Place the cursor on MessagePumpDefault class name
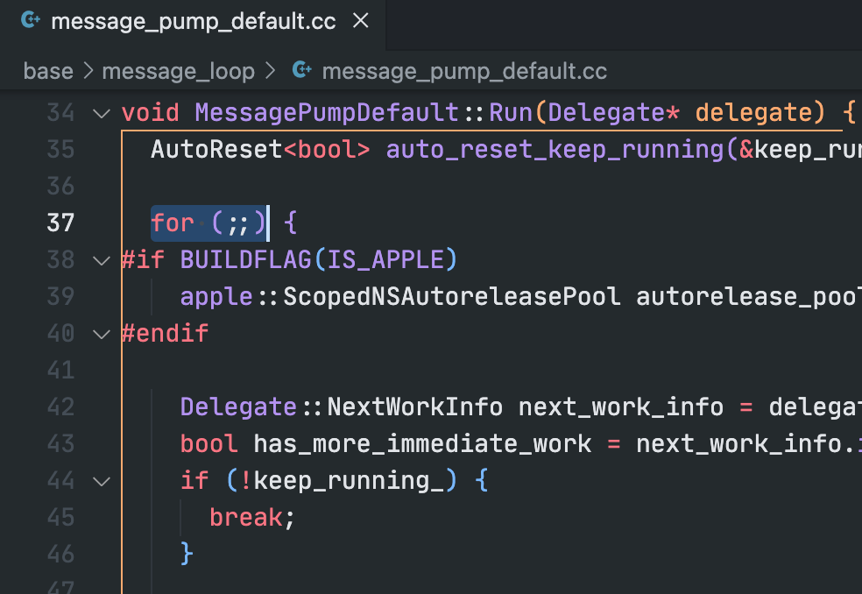 326,113
